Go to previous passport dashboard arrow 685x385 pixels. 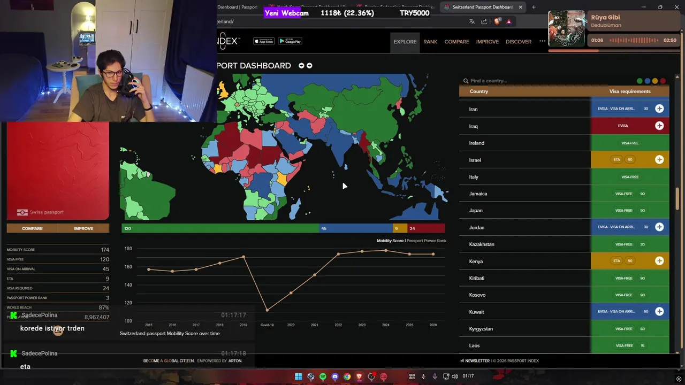pyautogui.click(x=301, y=66)
